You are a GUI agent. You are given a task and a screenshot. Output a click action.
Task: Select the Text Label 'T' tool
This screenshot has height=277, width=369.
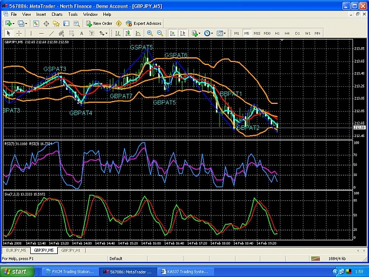click(x=92, y=34)
